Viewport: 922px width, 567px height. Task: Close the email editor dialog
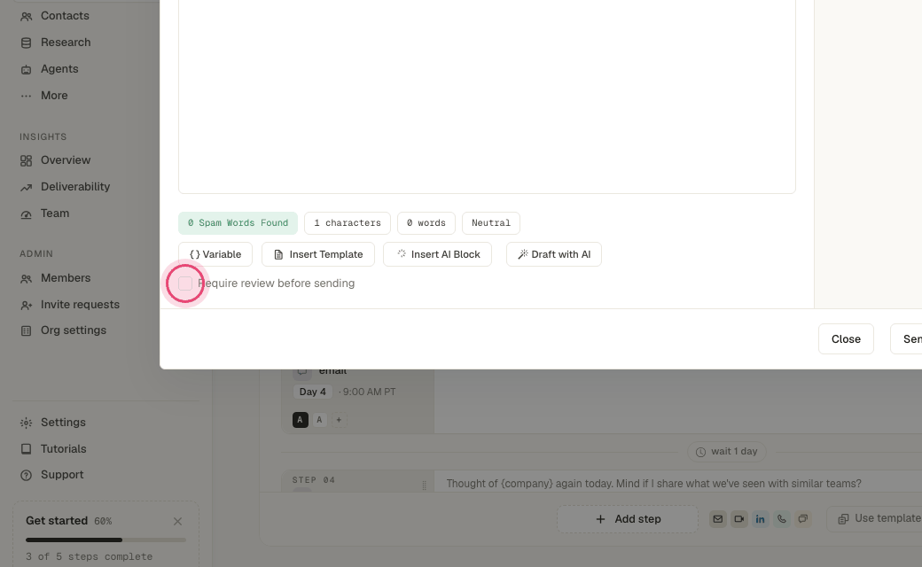coord(846,339)
